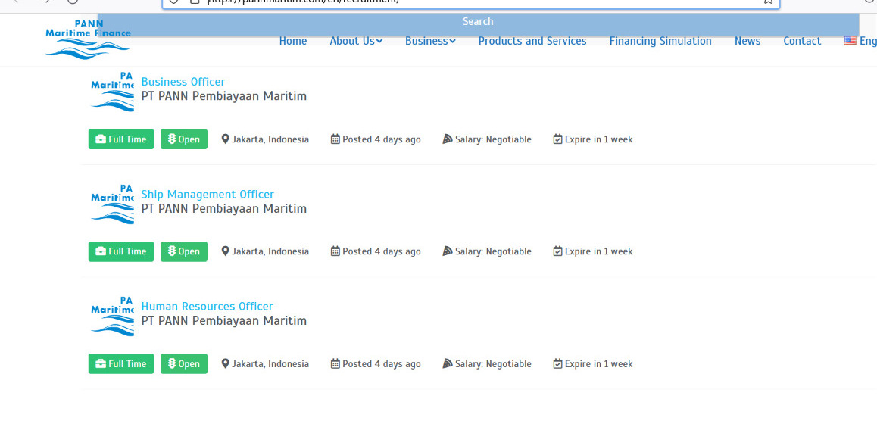Open Products and Services menu item
The image size is (877, 421).
[532, 41]
